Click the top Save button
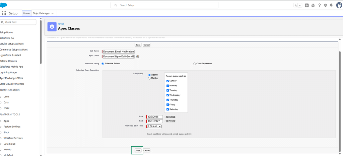Image resolution: width=343 pixels, height=156 pixels. [x=138, y=45]
